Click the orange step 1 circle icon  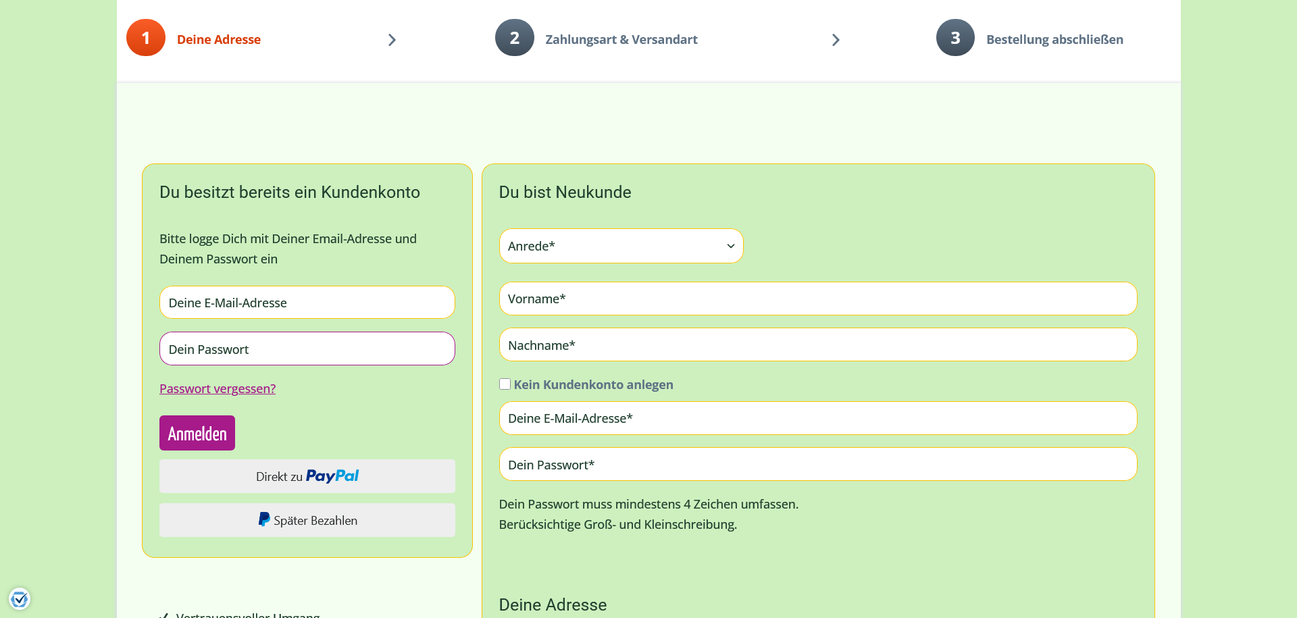(145, 38)
